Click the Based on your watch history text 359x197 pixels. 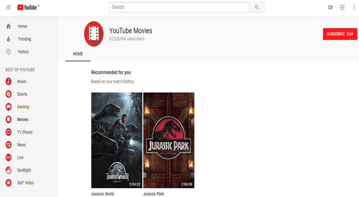click(113, 82)
